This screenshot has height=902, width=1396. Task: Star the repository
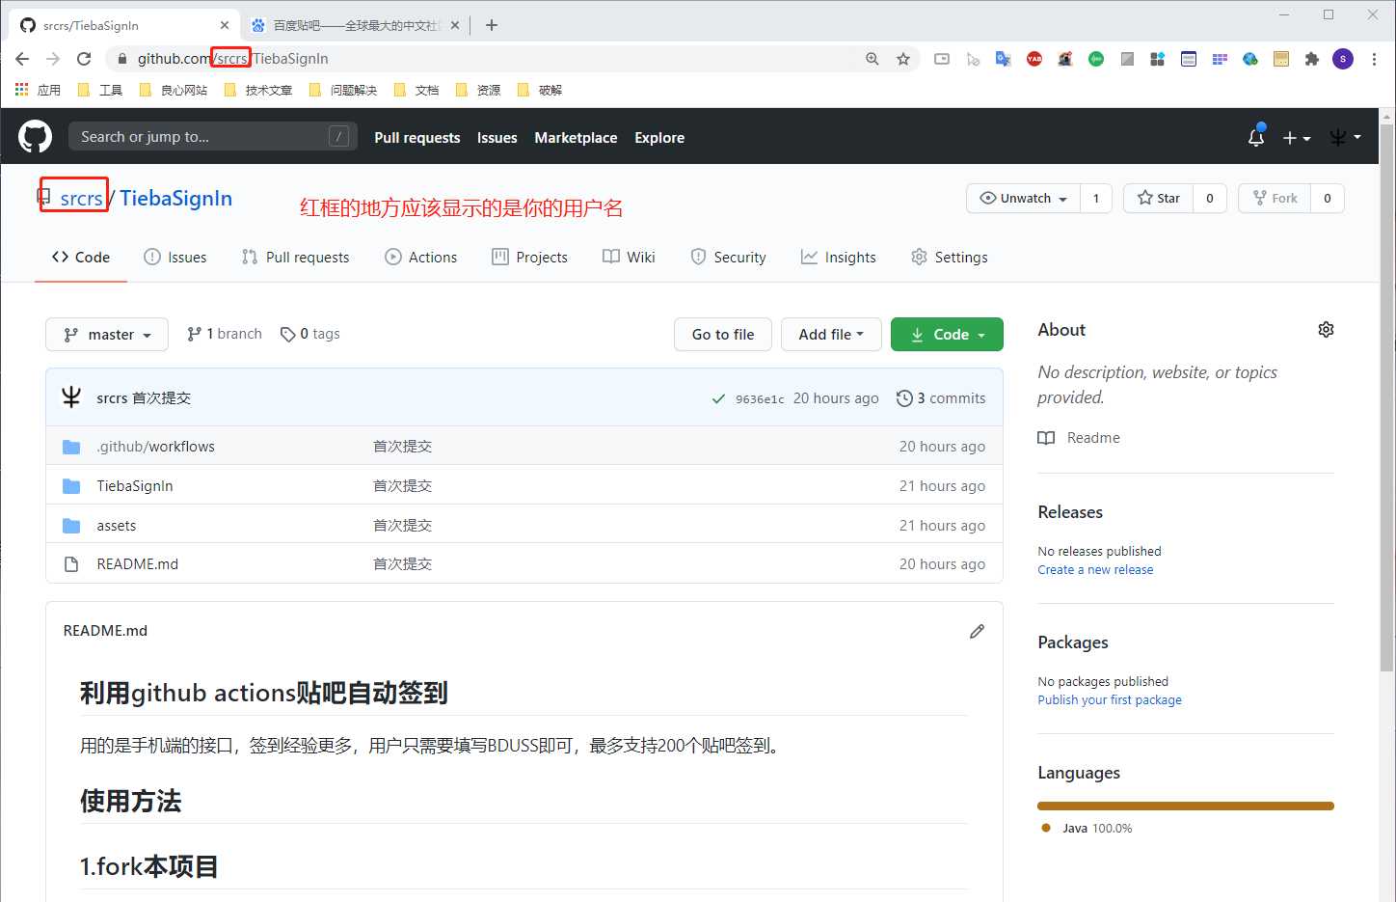coord(1158,199)
